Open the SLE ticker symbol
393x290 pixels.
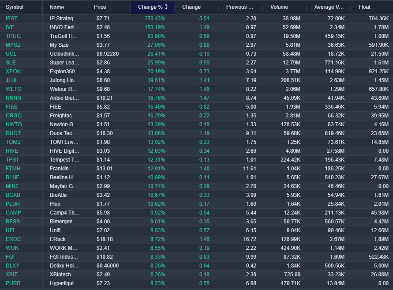11,63
